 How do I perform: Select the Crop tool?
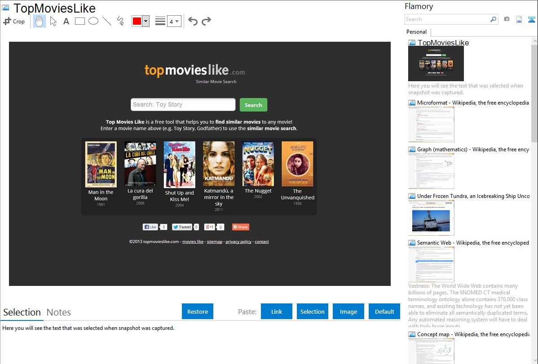tap(14, 21)
